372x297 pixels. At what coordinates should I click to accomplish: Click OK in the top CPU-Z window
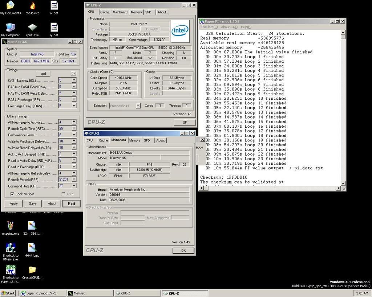[185, 122]
